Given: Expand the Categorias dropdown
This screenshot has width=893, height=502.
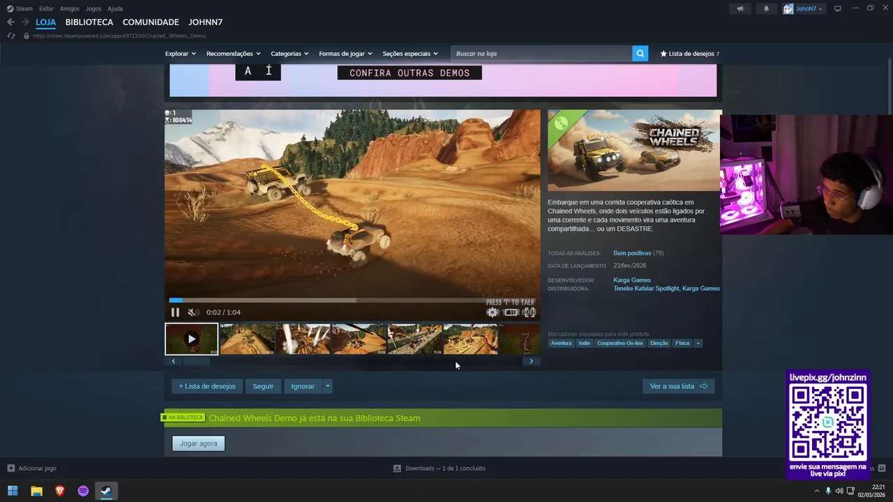Looking at the screenshot, I should point(290,54).
